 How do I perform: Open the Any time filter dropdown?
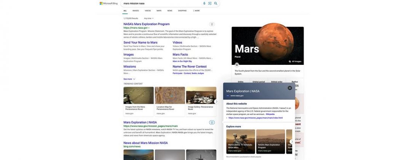149,19
